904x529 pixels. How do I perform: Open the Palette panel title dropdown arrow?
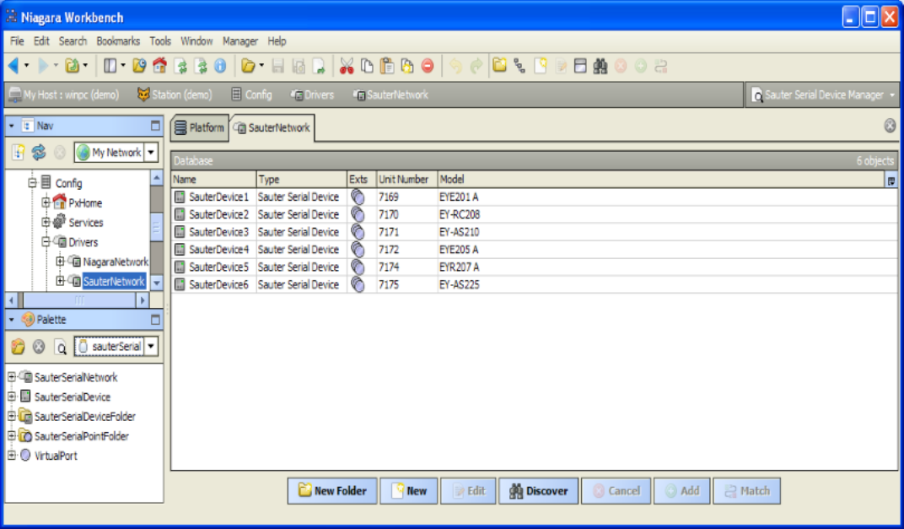click(x=12, y=320)
